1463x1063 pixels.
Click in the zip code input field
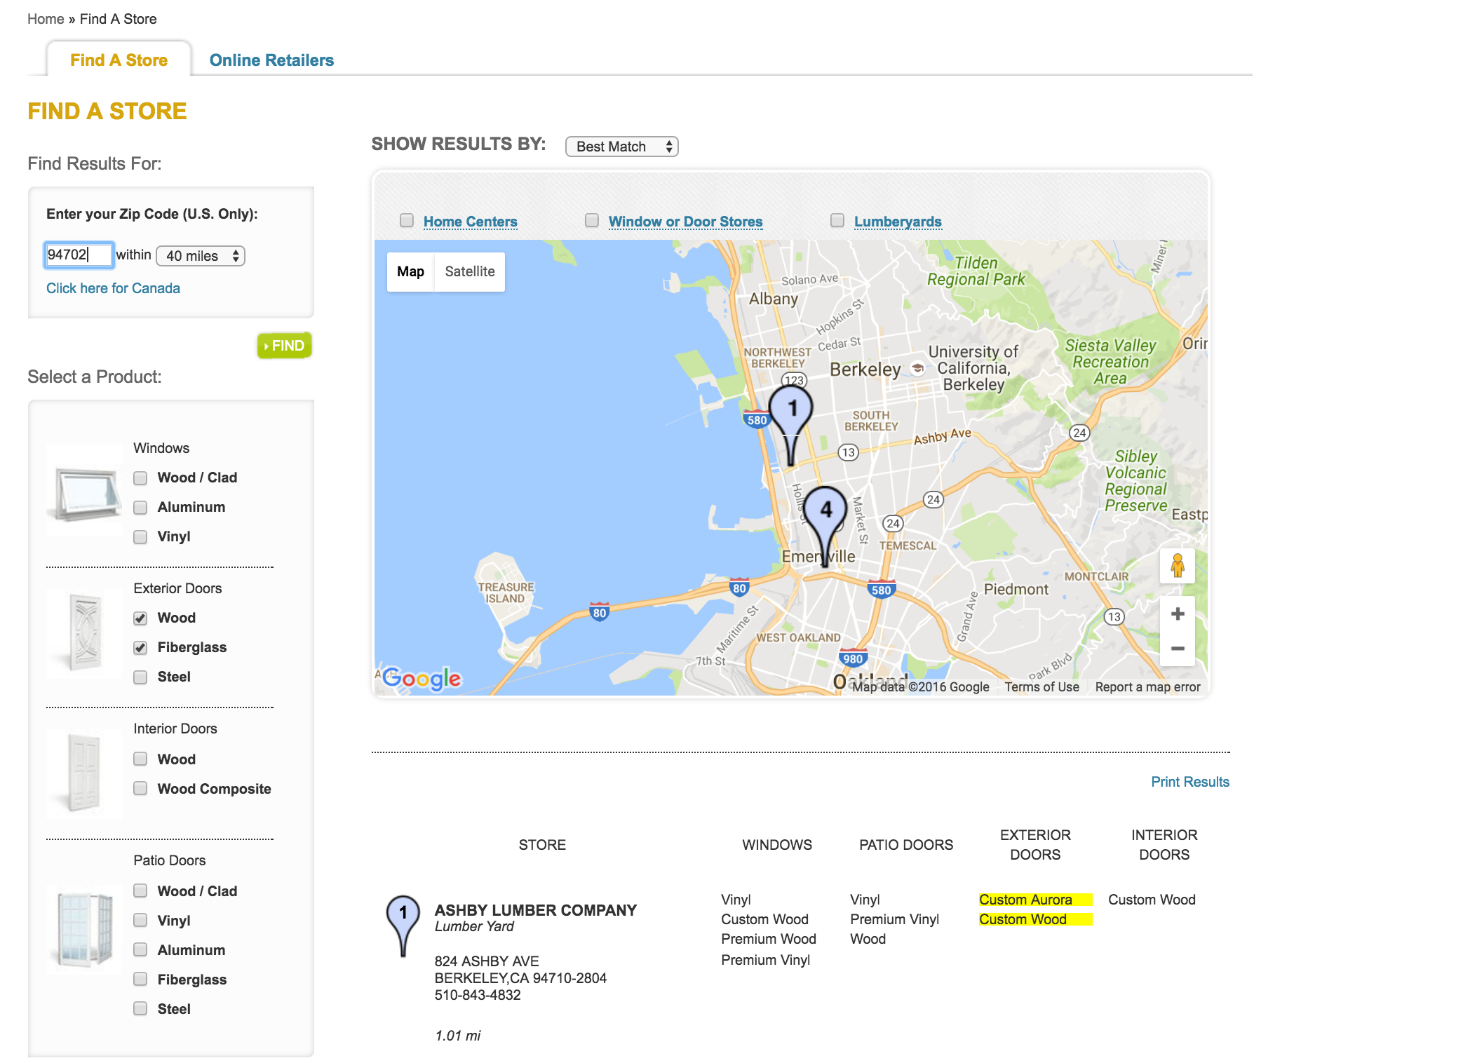79,255
